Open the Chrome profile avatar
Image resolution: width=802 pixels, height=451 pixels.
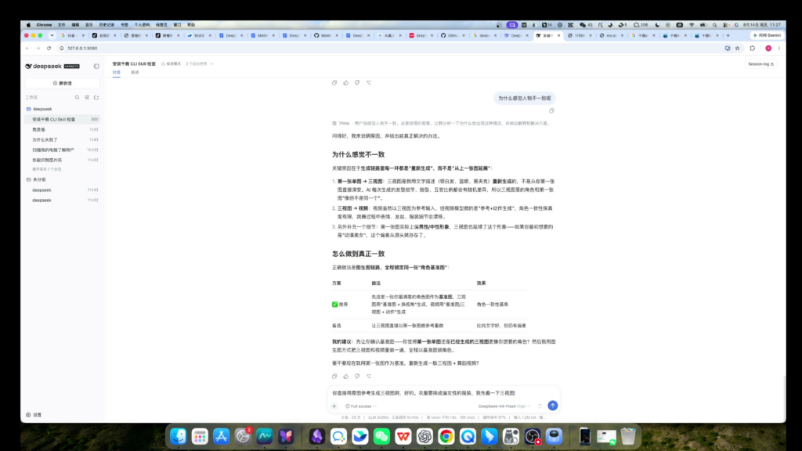tap(768, 48)
